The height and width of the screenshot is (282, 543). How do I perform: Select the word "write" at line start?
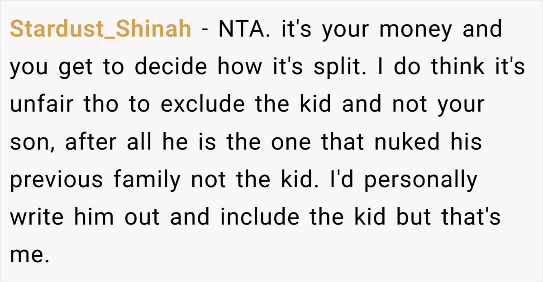pos(36,216)
